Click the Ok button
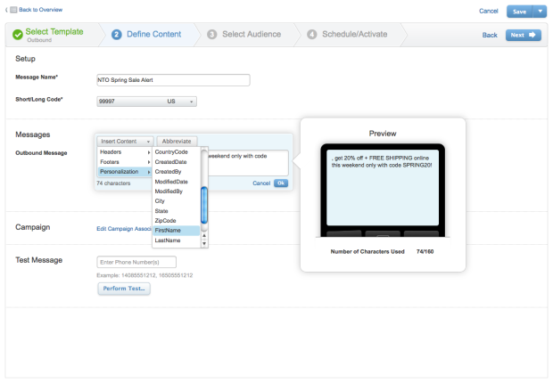553x383 pixels. point(281,183)
